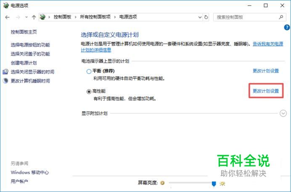Close the 电源选项 window

point(282,5)
